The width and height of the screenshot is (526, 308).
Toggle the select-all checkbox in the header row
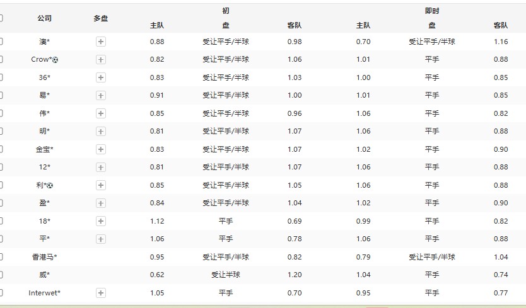click(1, 18)
